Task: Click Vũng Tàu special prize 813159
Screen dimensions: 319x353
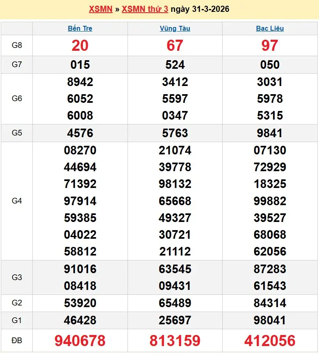Action: (175, 340)
